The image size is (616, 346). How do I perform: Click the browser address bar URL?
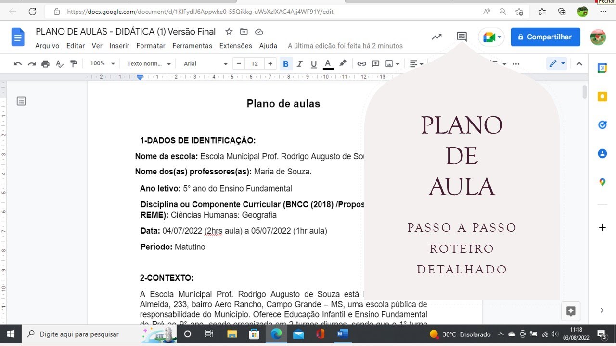200,12
